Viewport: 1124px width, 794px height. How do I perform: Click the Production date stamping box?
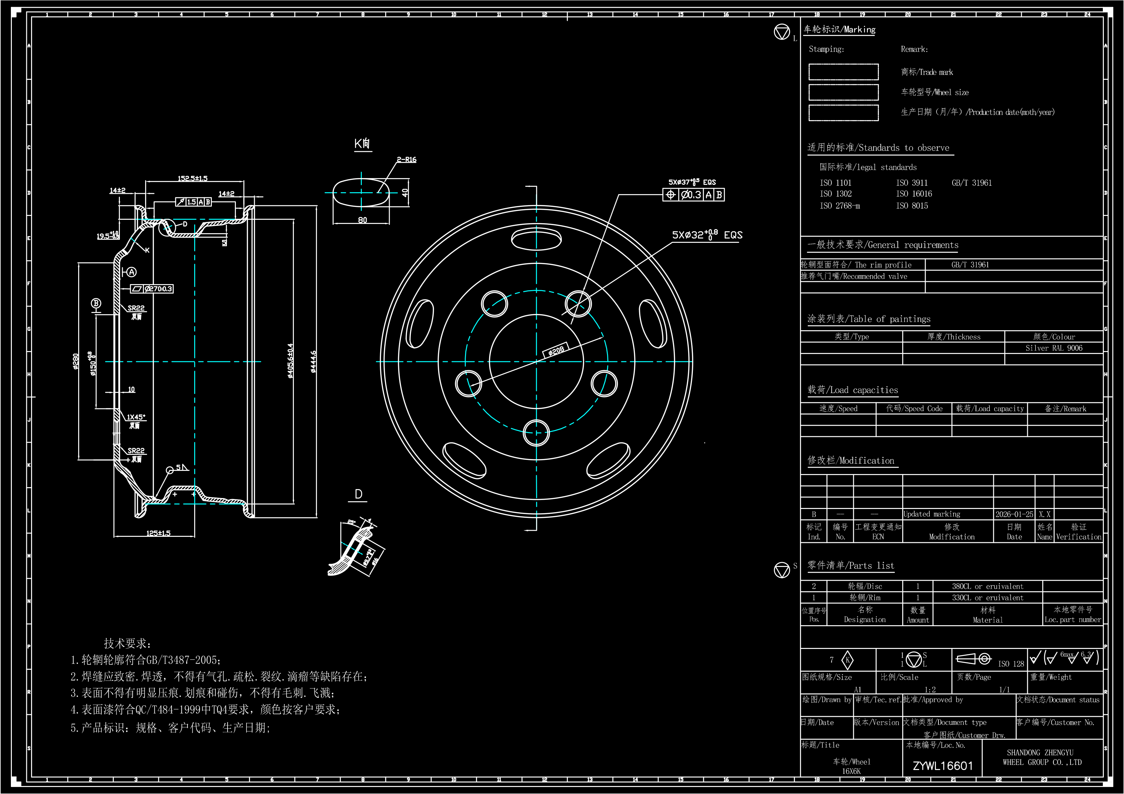(843, 112)
